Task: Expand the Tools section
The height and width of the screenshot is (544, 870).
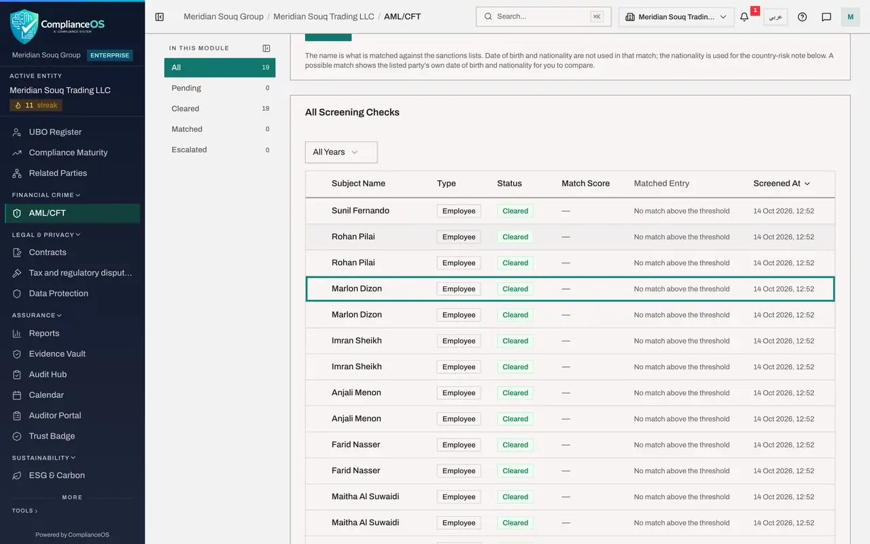Action: click(24, 511)
